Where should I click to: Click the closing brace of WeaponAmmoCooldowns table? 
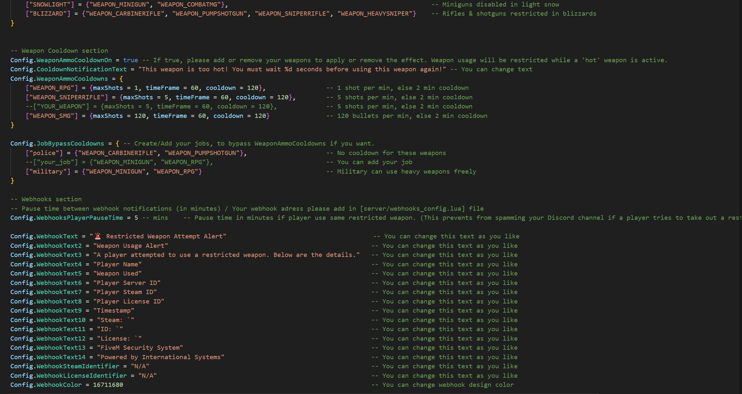pos(12,125)
